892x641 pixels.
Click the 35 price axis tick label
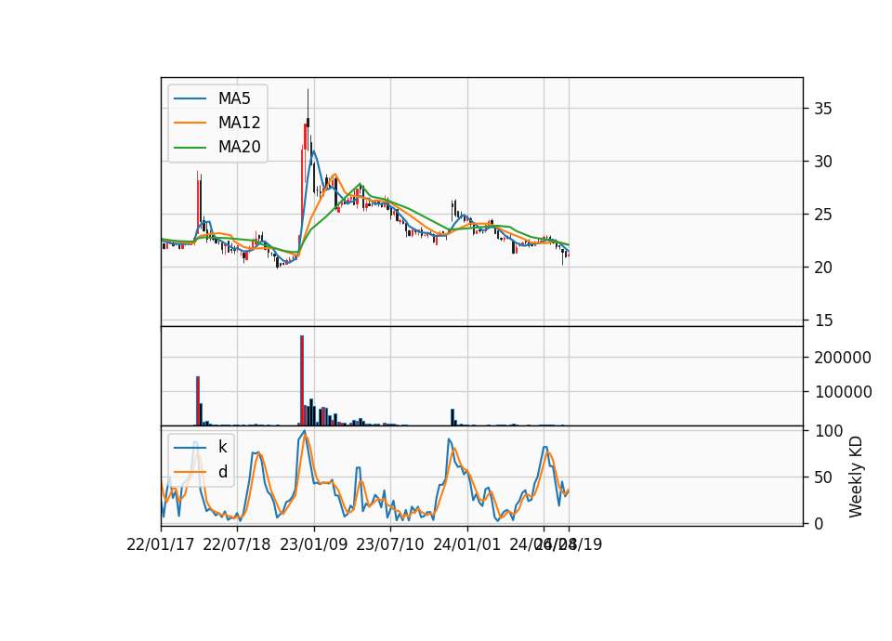click(x=822, y=109)
